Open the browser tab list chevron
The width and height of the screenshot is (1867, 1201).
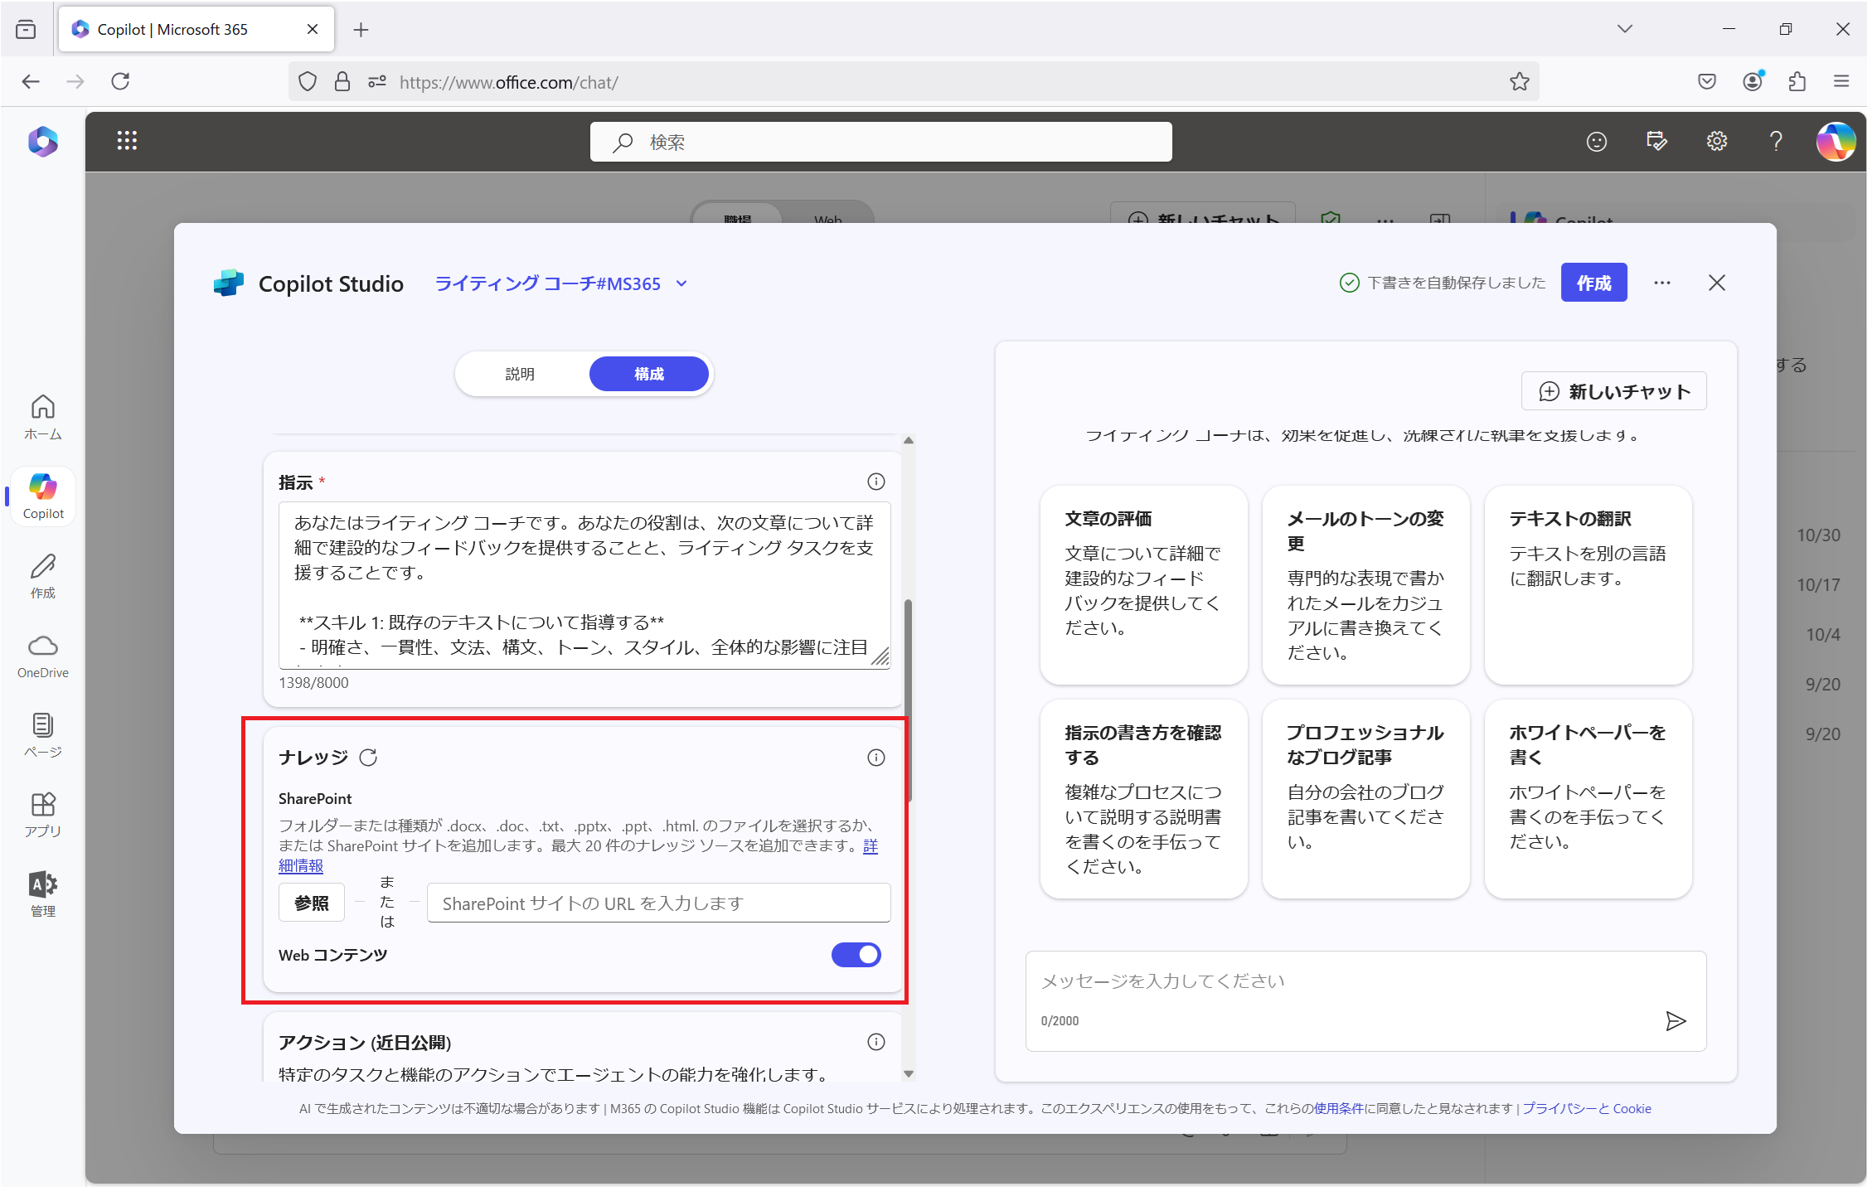(x=1624, y=29)
